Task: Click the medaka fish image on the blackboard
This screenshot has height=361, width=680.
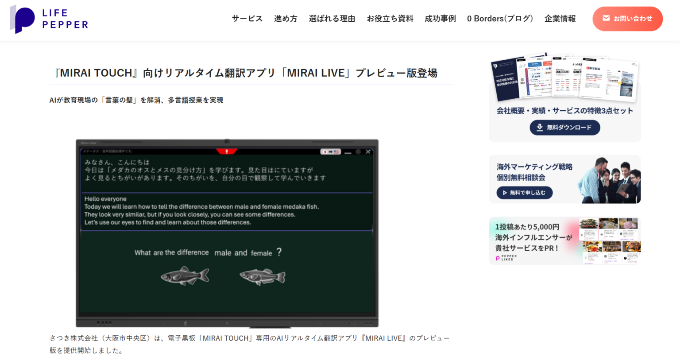Action: [x=185, y=276]
